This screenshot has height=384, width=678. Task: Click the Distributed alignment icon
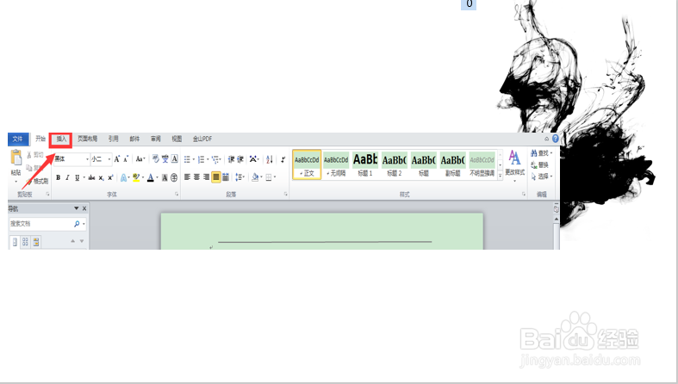(x=226, y=177)
